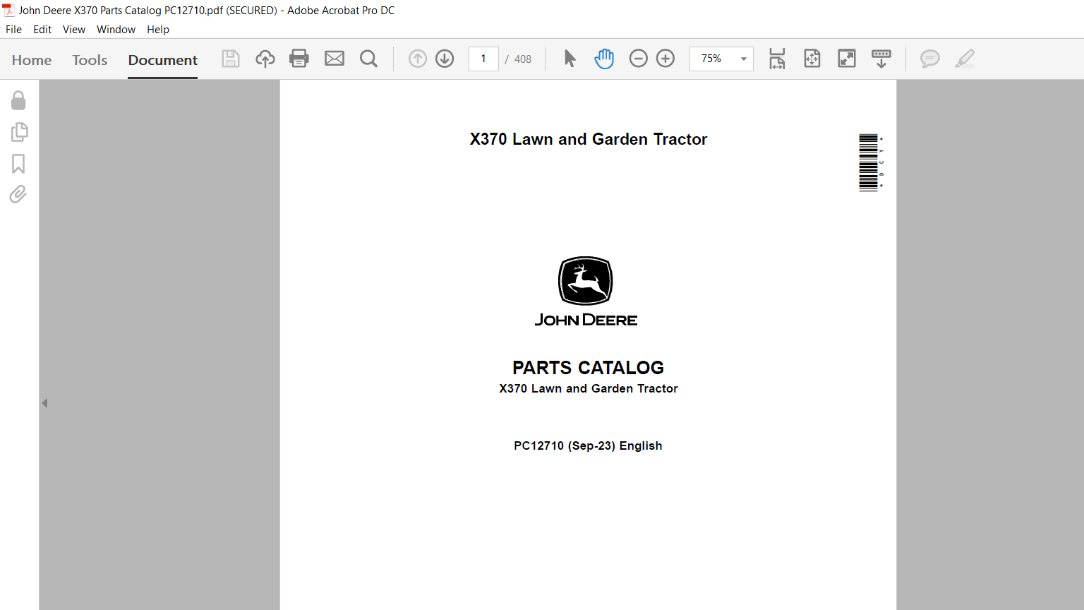
Task: Open the Attachments paperclip panel
Action: [18, 194]
